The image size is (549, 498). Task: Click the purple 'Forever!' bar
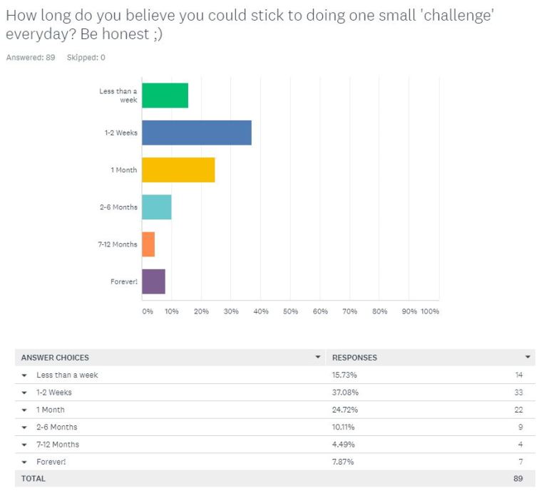click(x=153, y=281)
